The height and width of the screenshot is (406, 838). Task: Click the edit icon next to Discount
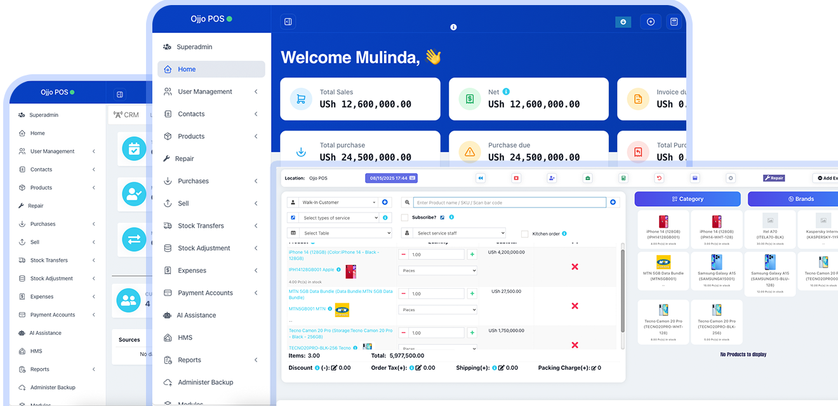point(335,368)
